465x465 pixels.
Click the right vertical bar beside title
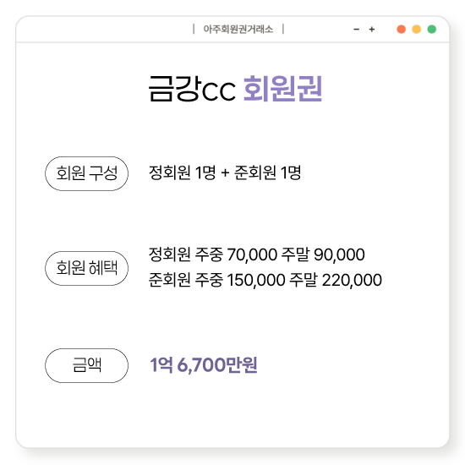click(x=283, y=29)
